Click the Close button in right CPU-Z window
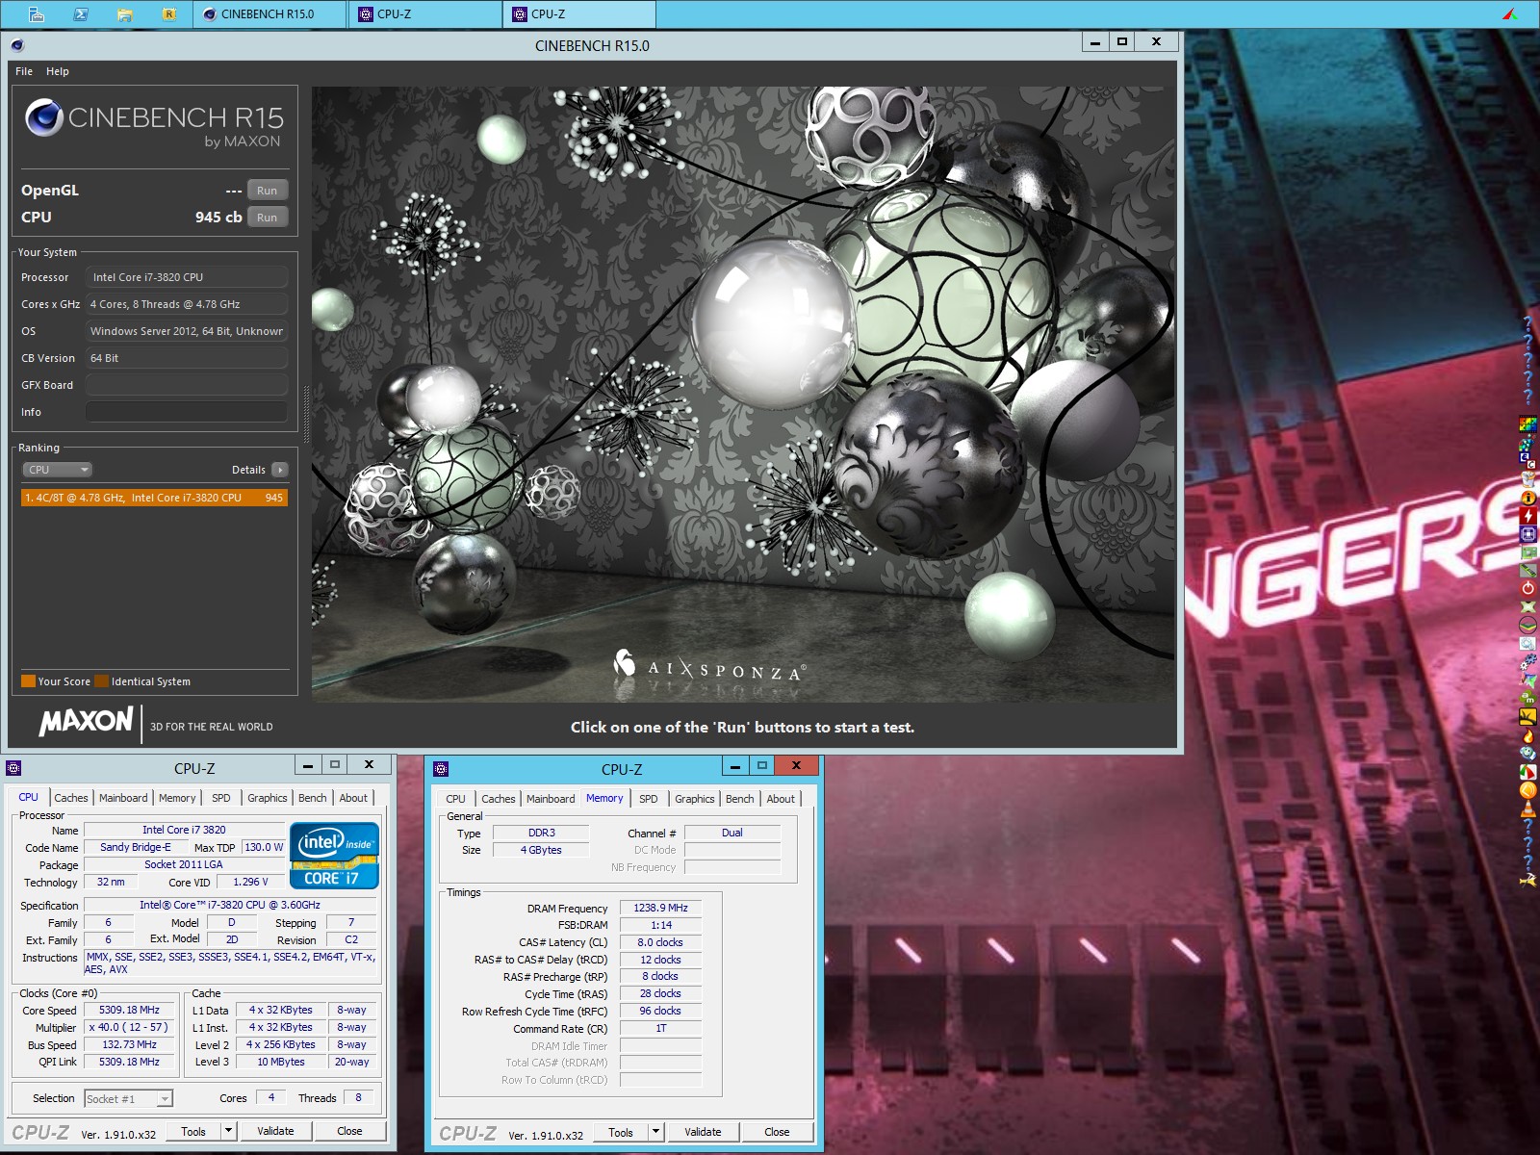The height and width of the screenshot is (1155, 1540). click(x=777, y=1132)
